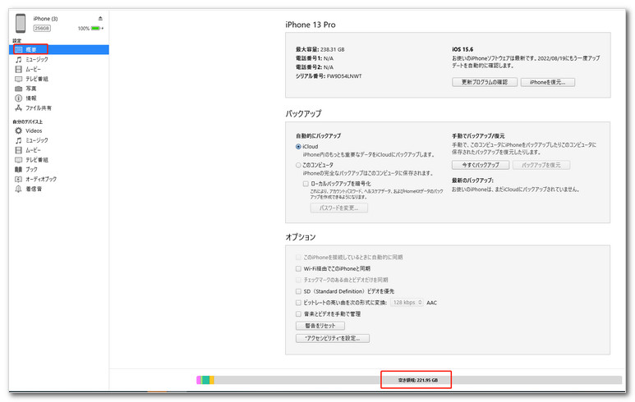Click the gear icon beside Videos

[18, 130]
